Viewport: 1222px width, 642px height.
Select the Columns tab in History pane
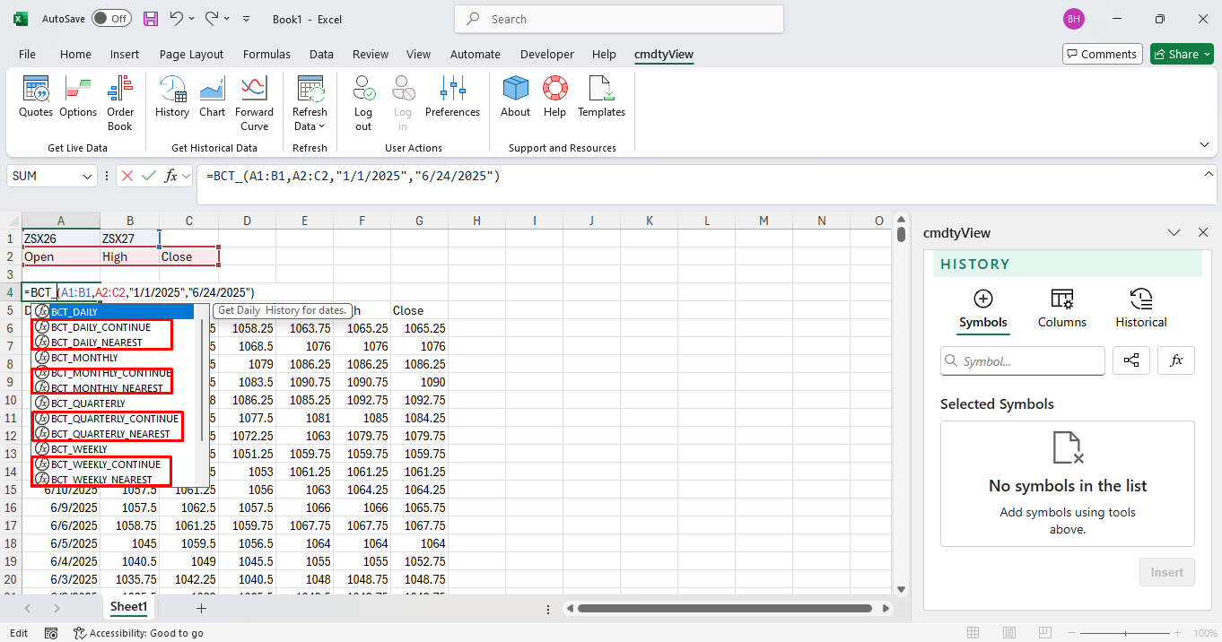[1061, 309]
